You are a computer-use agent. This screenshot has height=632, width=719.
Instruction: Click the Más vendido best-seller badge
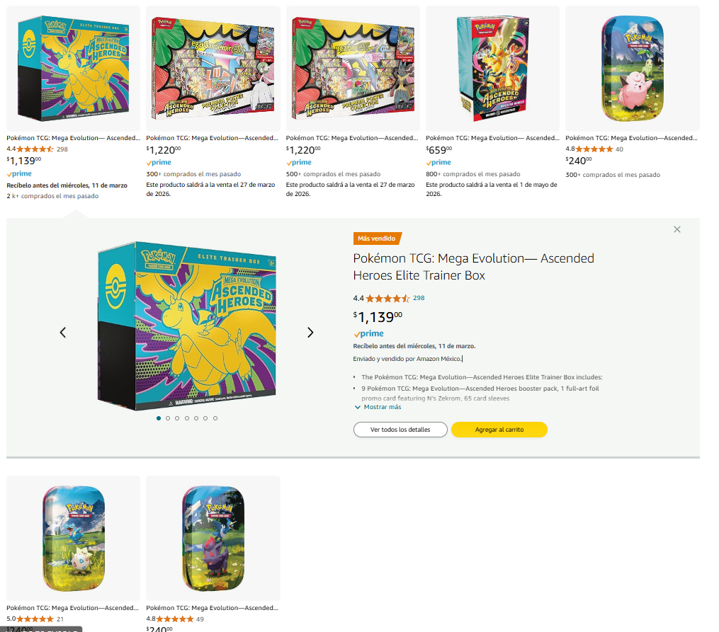(x=377, y=239)
